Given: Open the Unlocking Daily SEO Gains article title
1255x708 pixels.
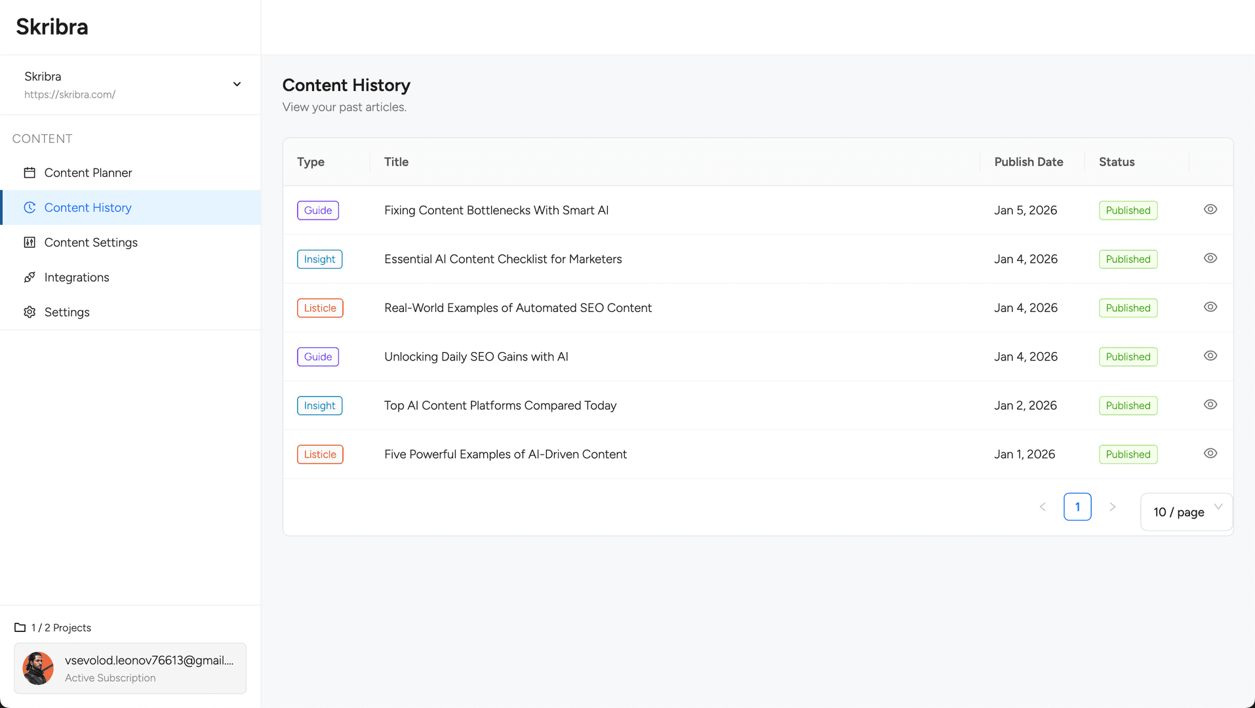Looking at the screenshot, I should [476, 357].
